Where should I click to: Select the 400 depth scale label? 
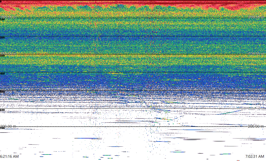pyautogui.click(x=2, y=74)
